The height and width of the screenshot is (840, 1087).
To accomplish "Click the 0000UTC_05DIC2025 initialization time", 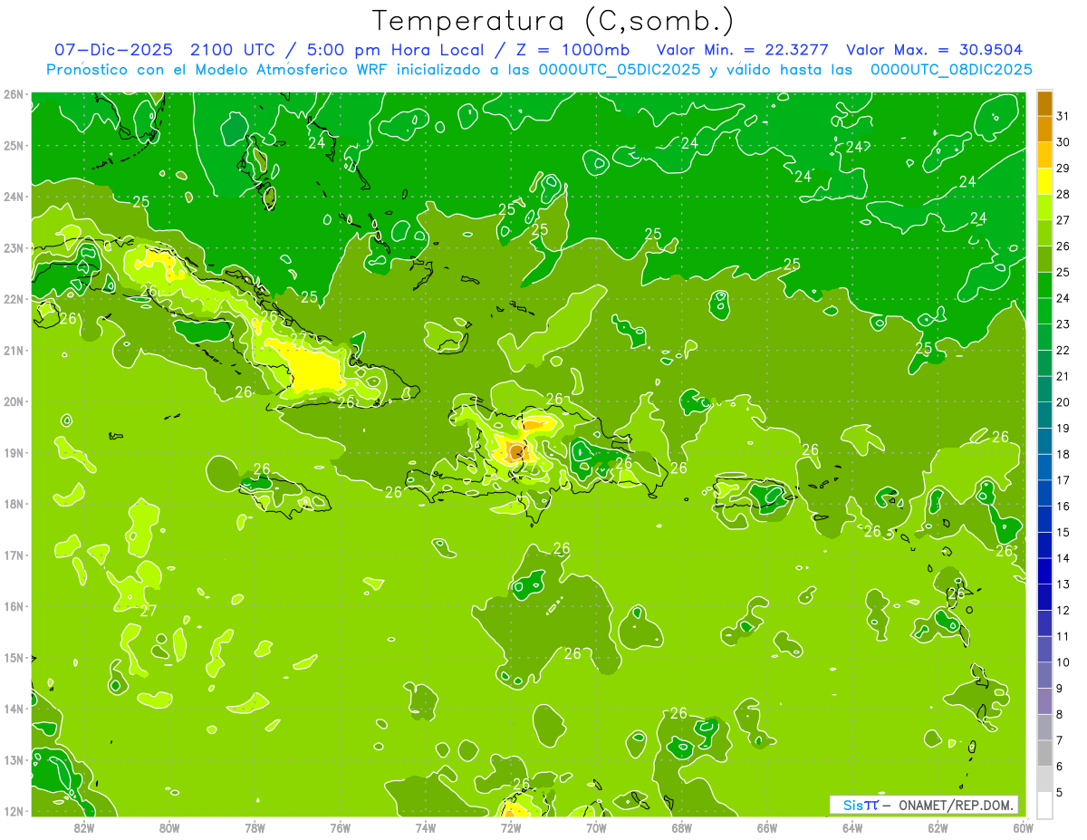I will click(x=619, y=70).
